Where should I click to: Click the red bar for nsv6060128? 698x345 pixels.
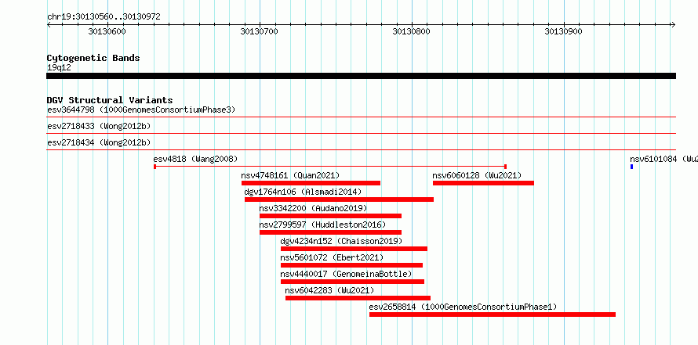pyautogui.click(x=483, y=183)
